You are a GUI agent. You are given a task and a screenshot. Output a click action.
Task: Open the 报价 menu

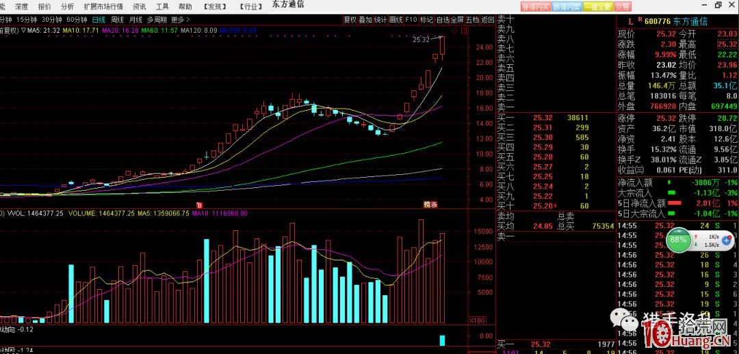44,7
